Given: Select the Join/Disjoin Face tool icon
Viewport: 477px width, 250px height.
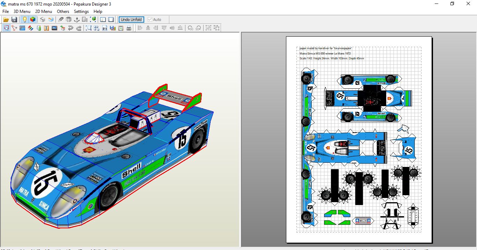Looking at the screenshot, I should click(14, 28).
